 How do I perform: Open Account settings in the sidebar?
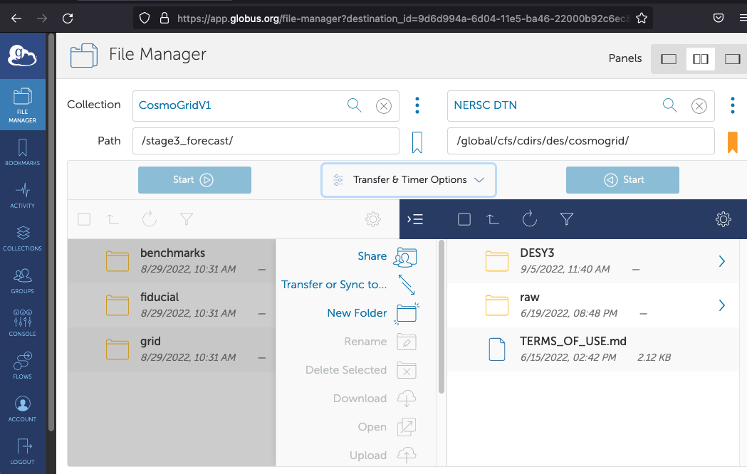22,409
